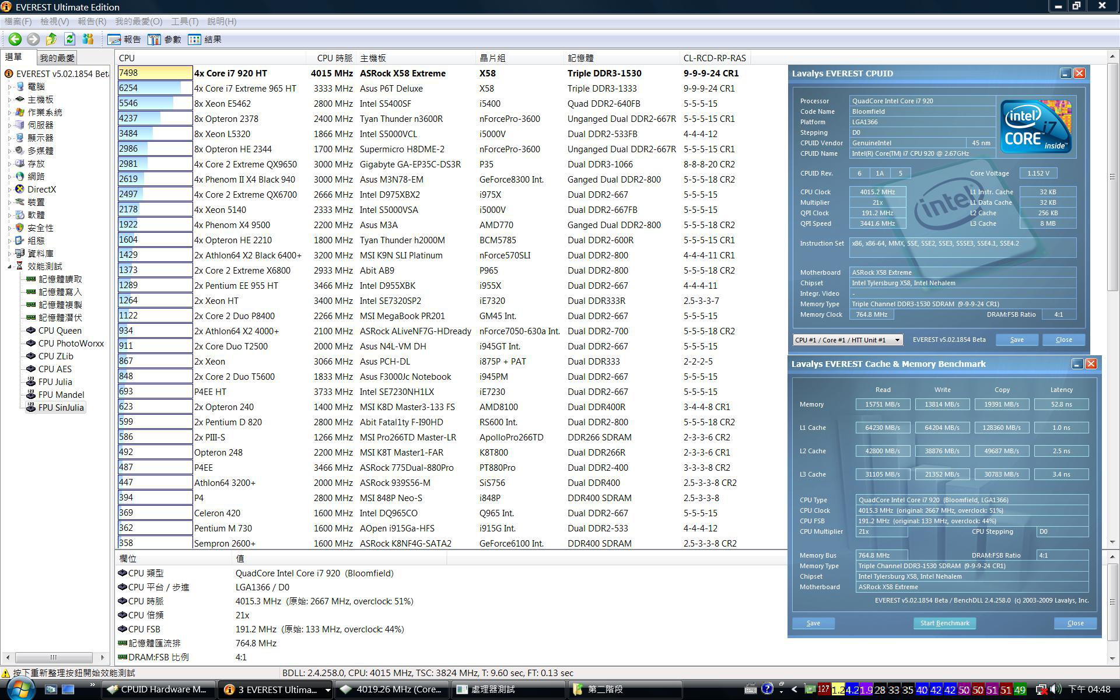The height and width of the screenshot is (700, 1120).
Task: Expand the 網路 network tree node arrow
Action: [x=9, y=176]
